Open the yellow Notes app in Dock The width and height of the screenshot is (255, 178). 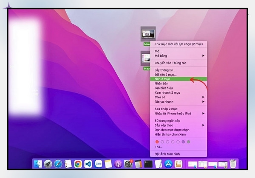(x=108, y=164)
